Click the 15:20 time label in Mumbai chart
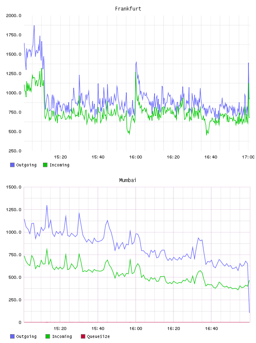The width and height of the screenshot is (256, 343). 60,329
